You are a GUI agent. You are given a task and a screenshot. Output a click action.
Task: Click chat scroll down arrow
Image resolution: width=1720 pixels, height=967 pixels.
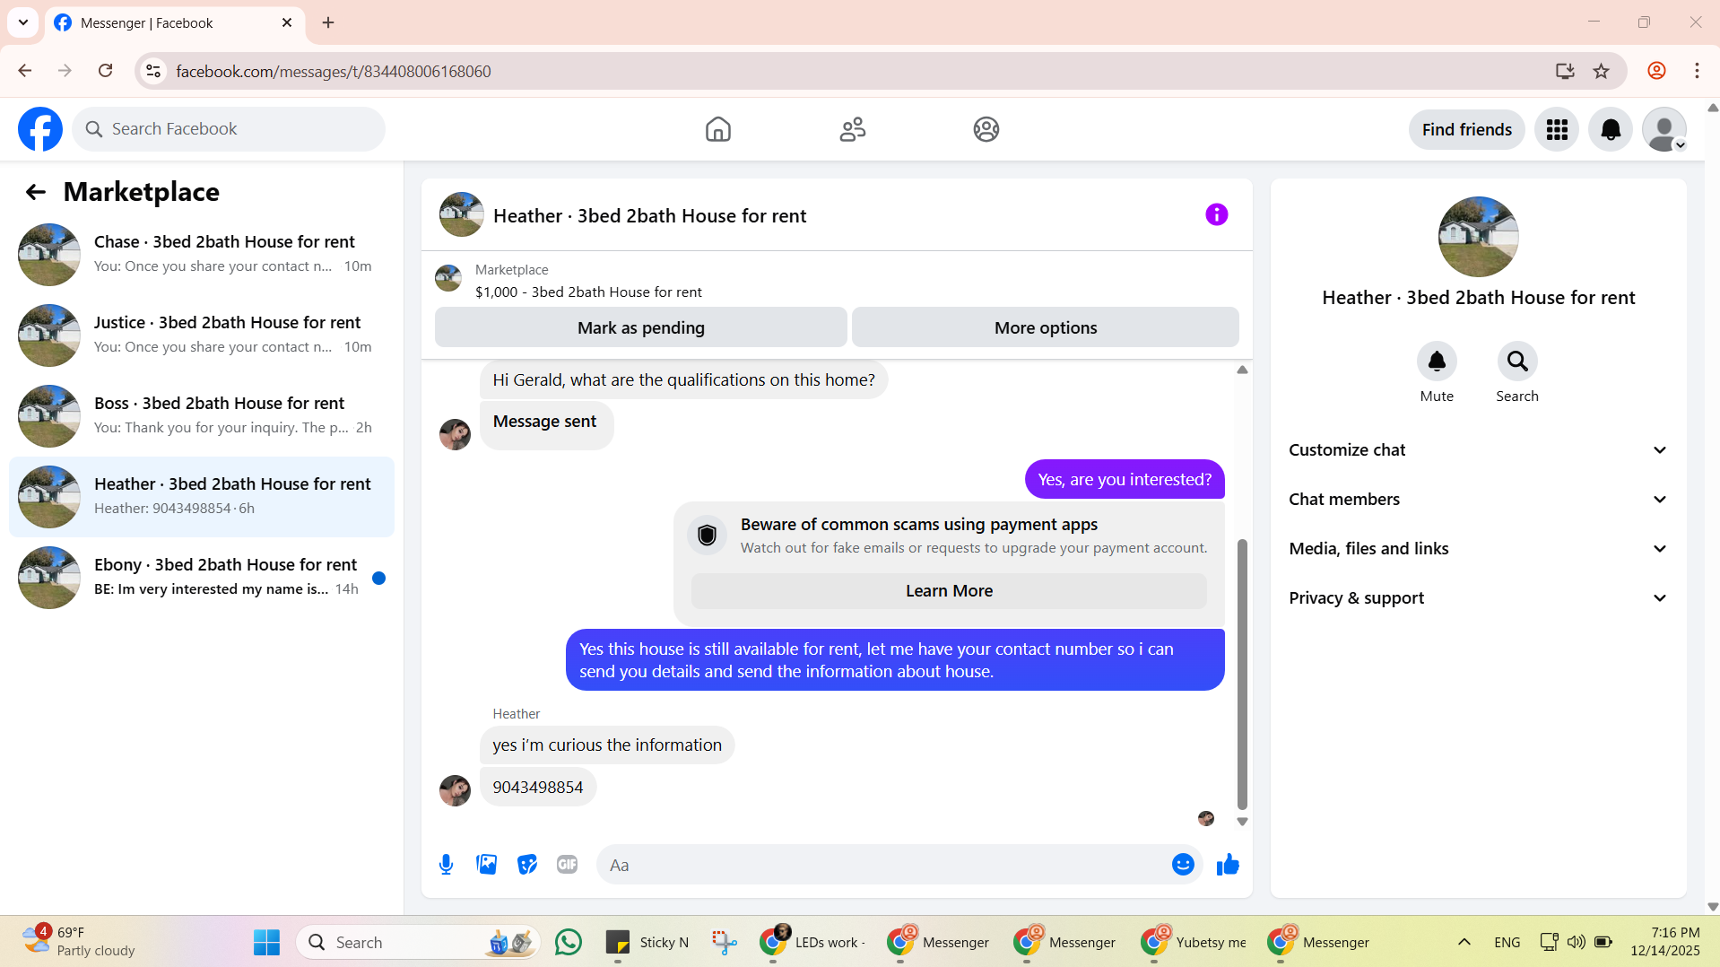point(1242,821)
